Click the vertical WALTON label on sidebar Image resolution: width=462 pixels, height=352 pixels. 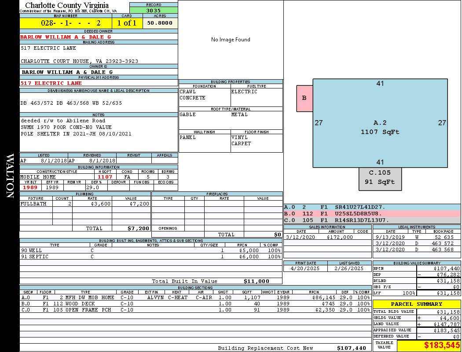[x=10, y=176]
